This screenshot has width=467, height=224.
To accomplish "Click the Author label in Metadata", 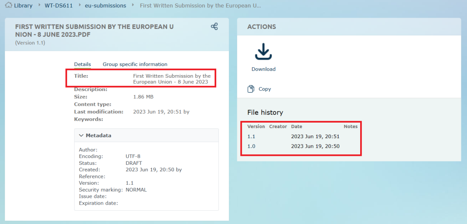I will (88, 150).
